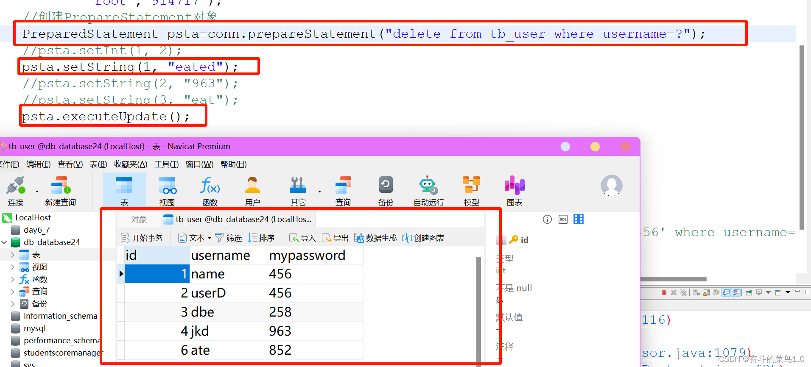Click 筛选 (Filter) button
The image size is (811, 367).
[x=228, y=238]
